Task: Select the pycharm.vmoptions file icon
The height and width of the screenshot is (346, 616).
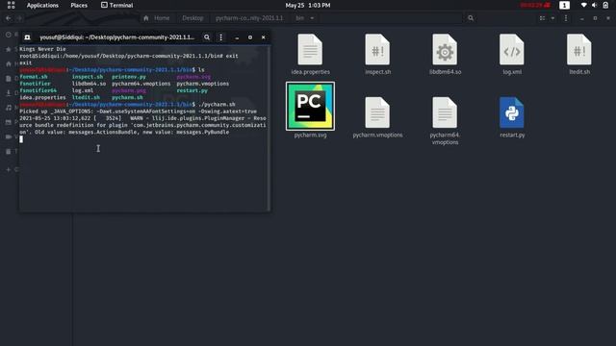Action: (x=377, y=112)
